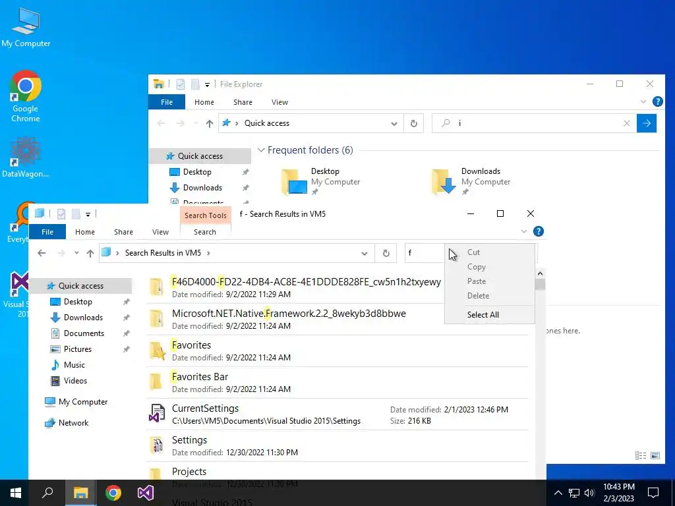Open address history dropdown in Search Results window
The width and height of the screenshot is (675, 506).
click(365, 253)
